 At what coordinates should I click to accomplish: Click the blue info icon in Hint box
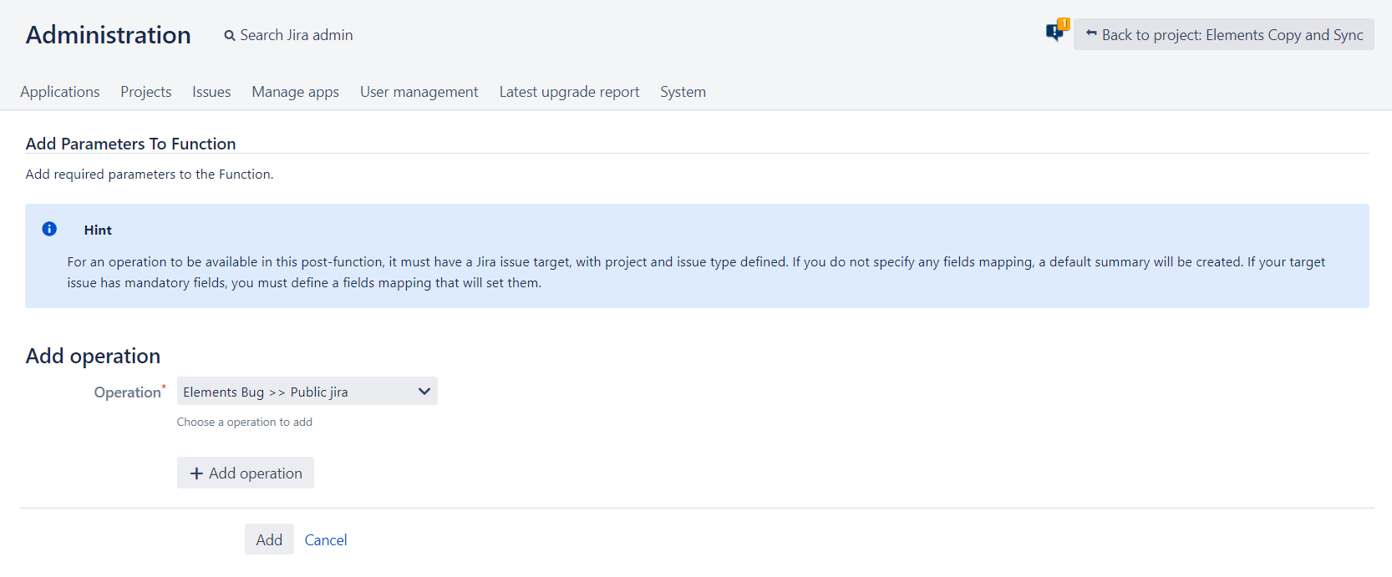tap(49, 229)
